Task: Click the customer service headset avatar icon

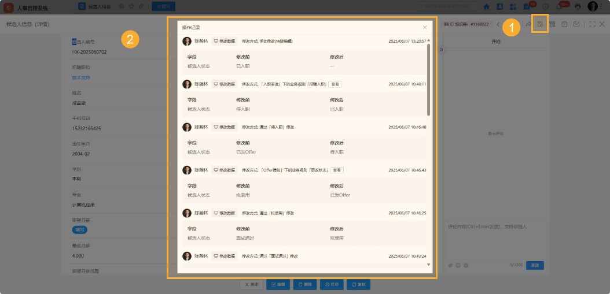Action: pyautogui.click(x=578, y=6)
